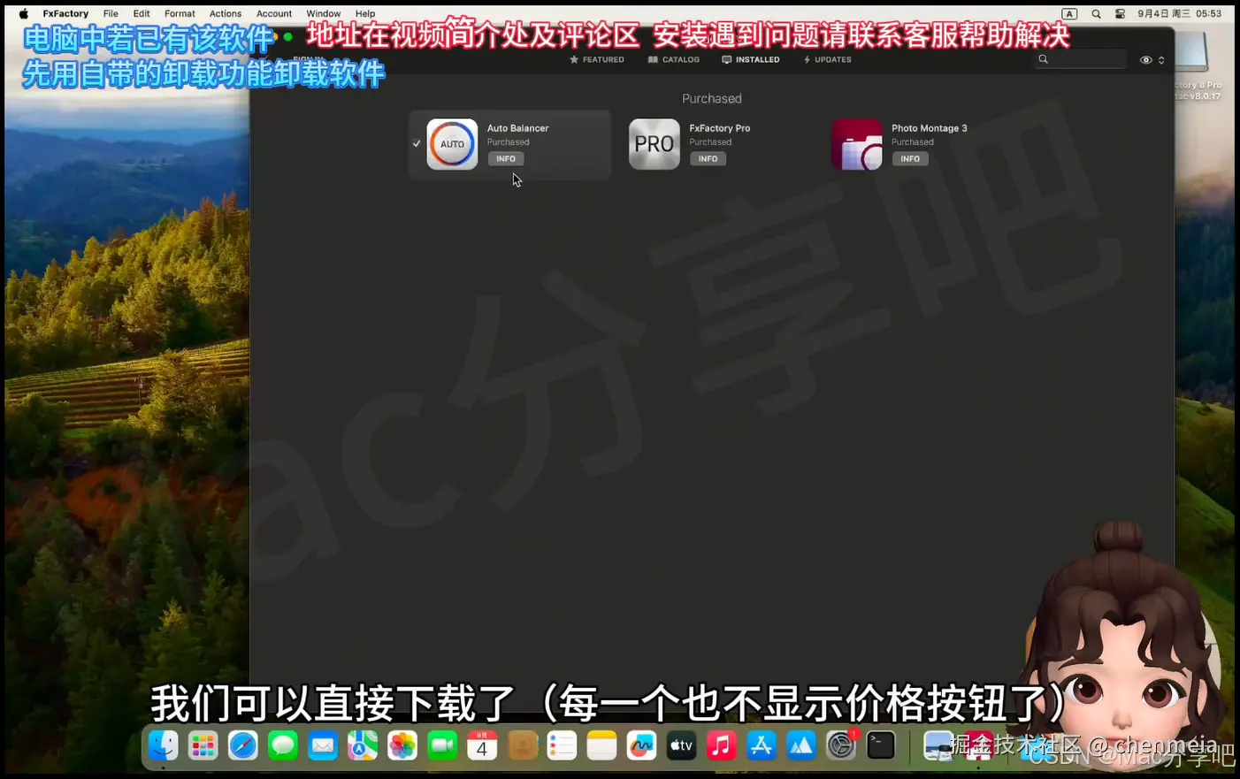
Task: Switch to the Updates section
Action: [826, 59]
